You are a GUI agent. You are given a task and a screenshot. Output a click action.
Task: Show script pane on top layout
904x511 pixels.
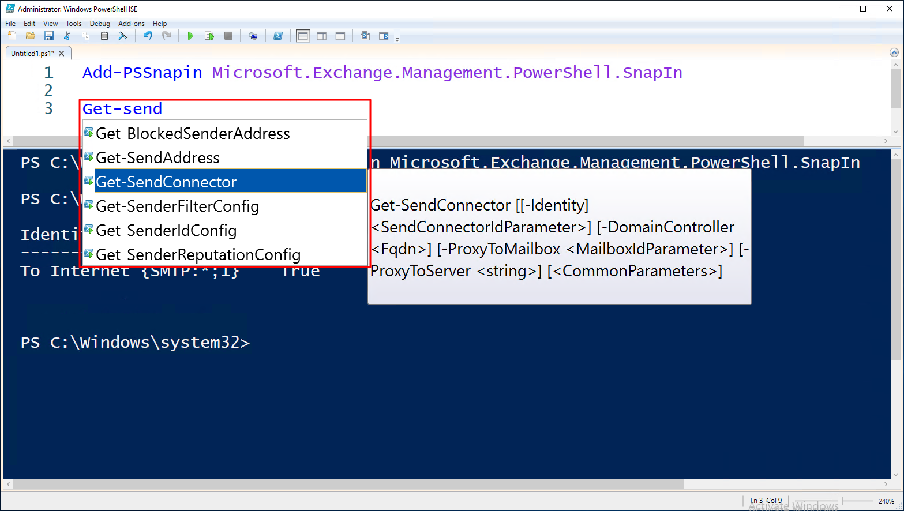pos(303,36)
